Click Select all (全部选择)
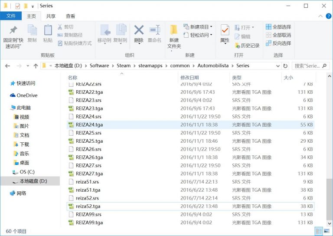333x236 pixels. [x=278, y=27]
